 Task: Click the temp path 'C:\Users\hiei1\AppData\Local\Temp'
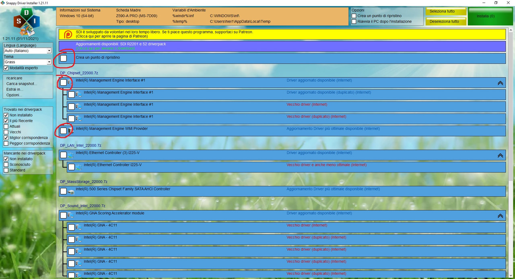click(240, 21)
